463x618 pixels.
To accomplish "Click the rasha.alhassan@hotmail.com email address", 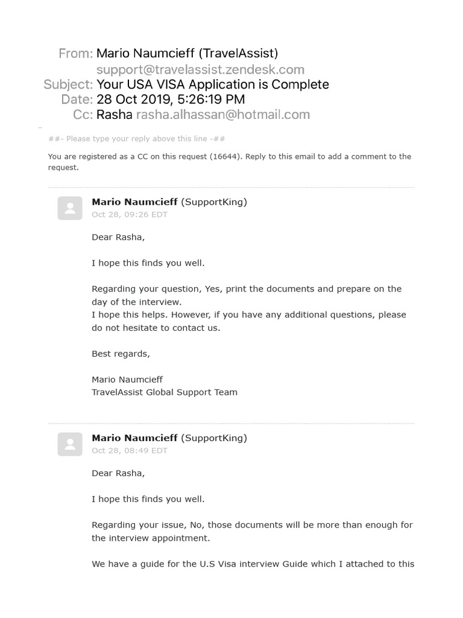I will (222, 115).
